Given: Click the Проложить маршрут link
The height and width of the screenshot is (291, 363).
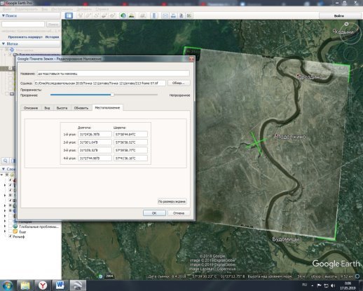Looking at the screenshot, I should (25, 37).
